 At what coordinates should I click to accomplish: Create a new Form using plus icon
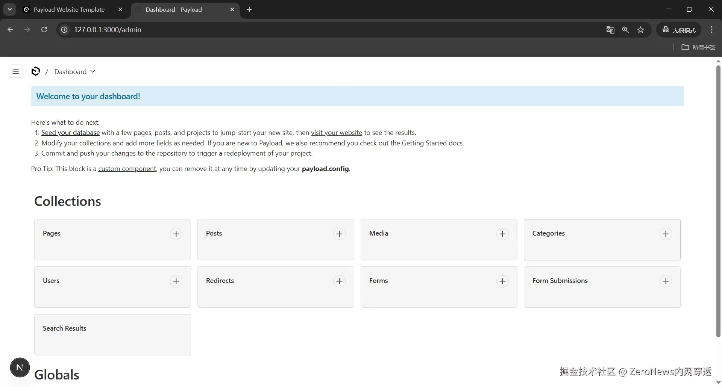pos(502,281)
